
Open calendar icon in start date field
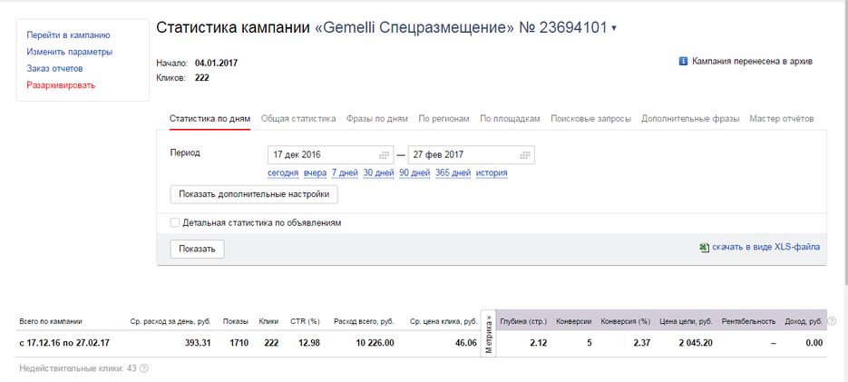[384, 155]
